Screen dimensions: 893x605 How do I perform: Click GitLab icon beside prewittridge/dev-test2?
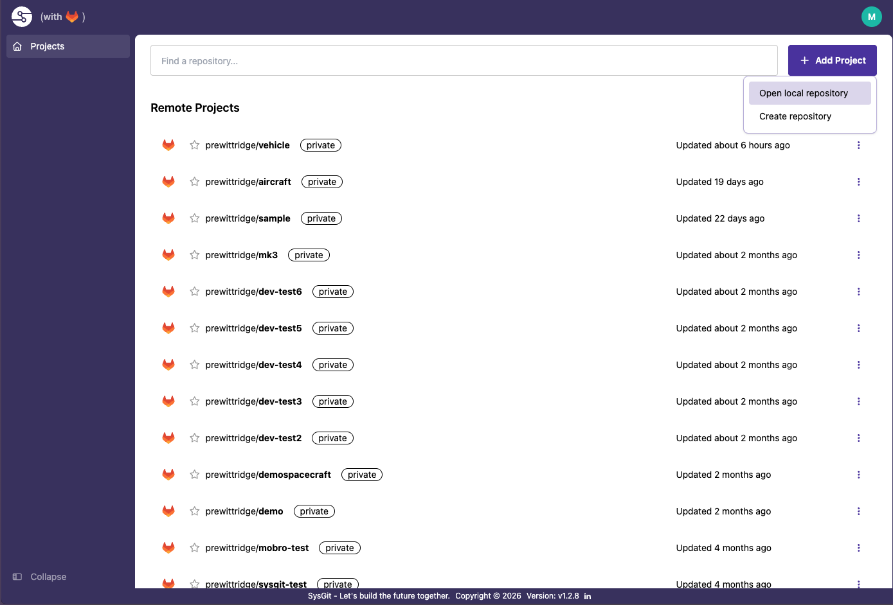click(x=168, y=438)
